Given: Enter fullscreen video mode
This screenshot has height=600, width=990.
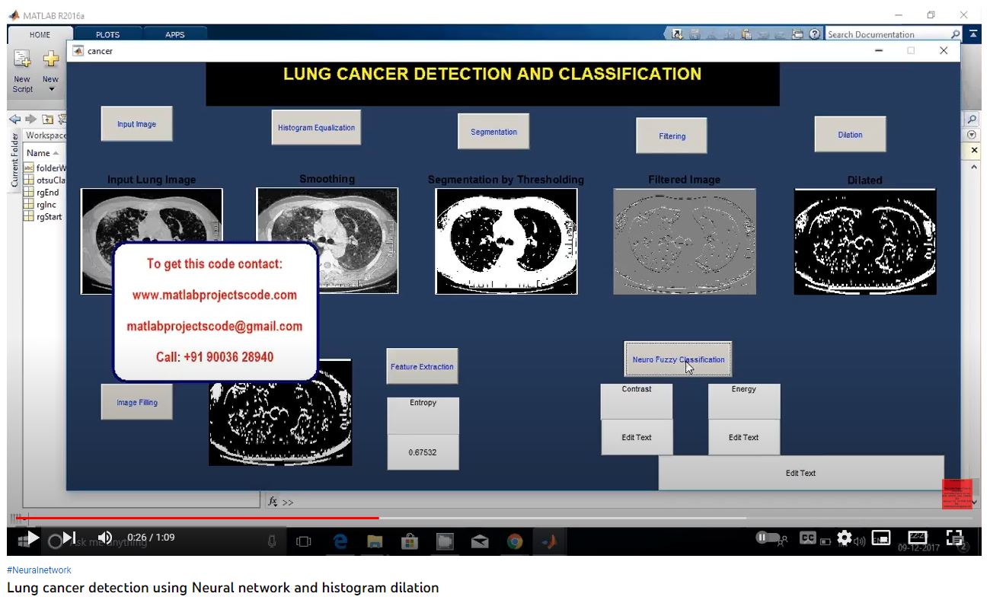Looking at the screenshot, I should (954, 538).
